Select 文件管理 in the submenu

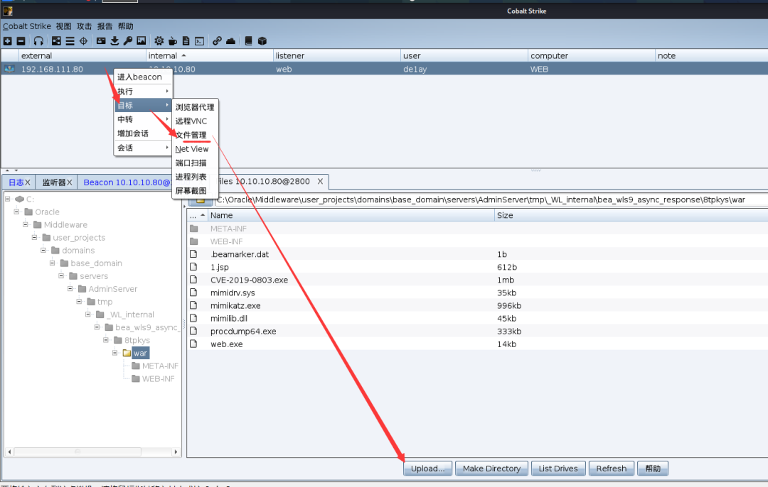click(x=195, y=135)
